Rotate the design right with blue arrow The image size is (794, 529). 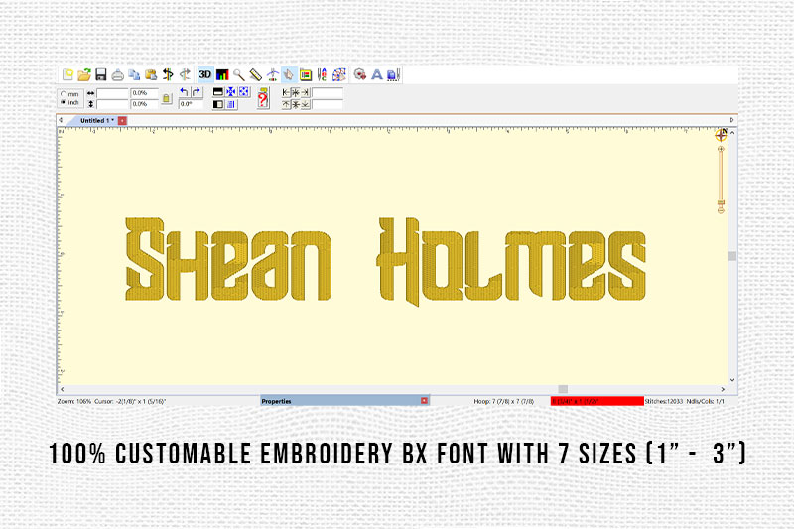pos(197,92)
